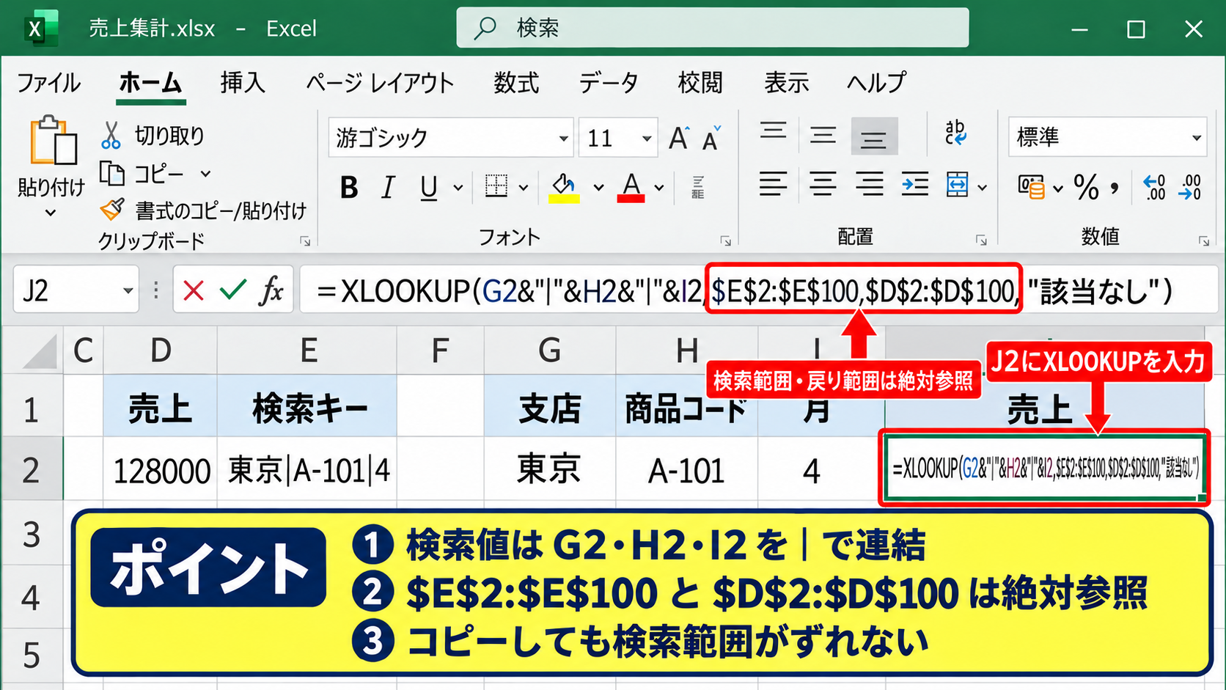Click the borders icon

496,186
